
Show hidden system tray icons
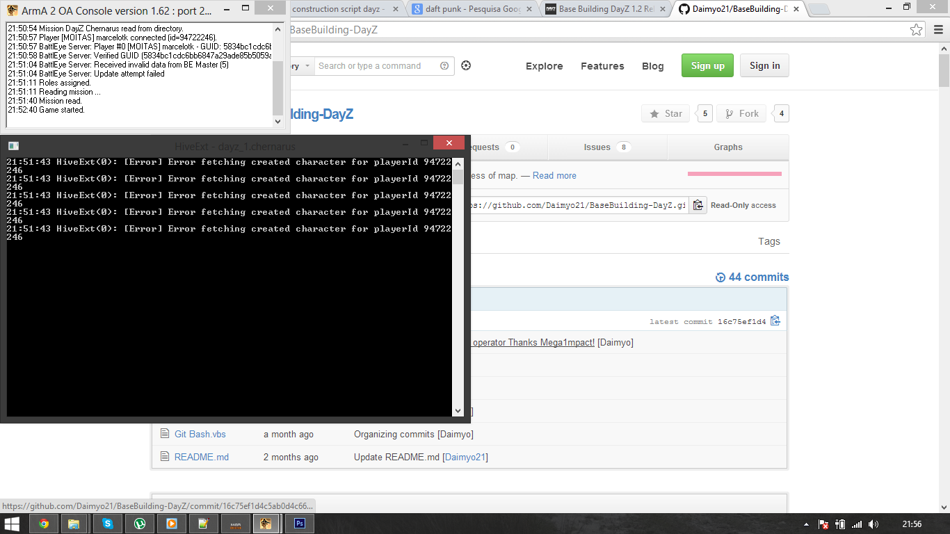click(807, 524)
